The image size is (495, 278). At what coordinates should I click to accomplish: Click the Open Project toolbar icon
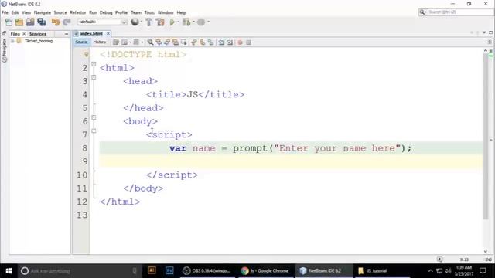[x=30, y=22]
